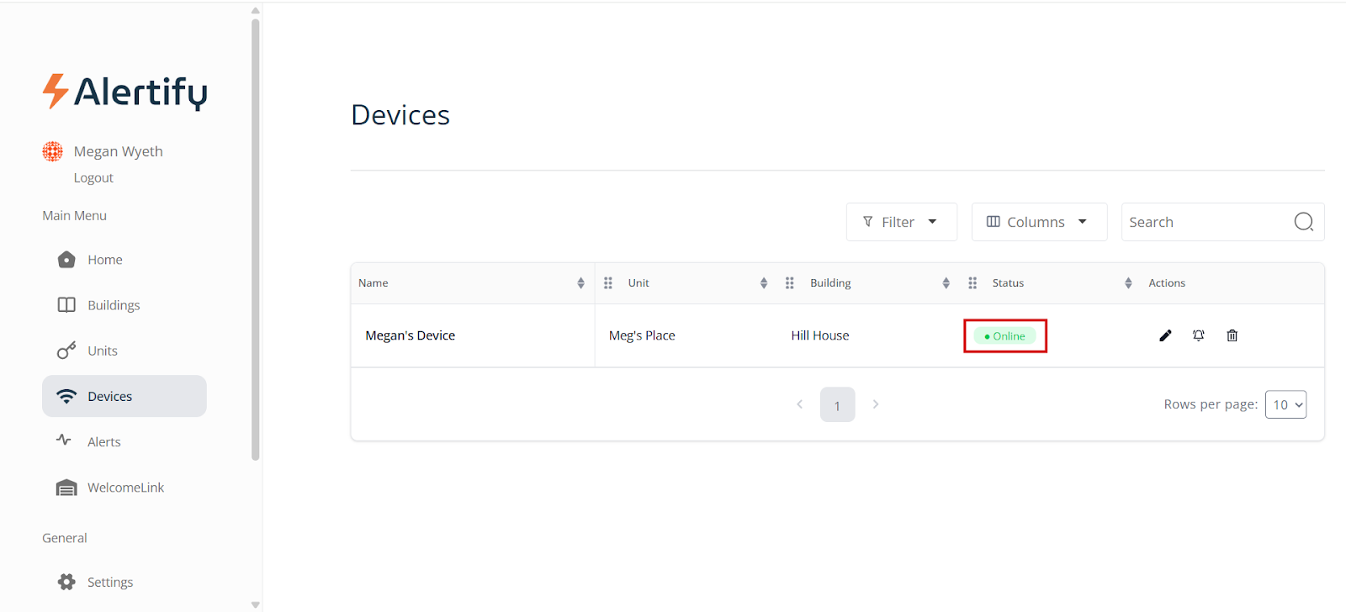Delete Megan's Device using the trash icon
This screenshot has width=1346, height=612.
click(1232, 335)
